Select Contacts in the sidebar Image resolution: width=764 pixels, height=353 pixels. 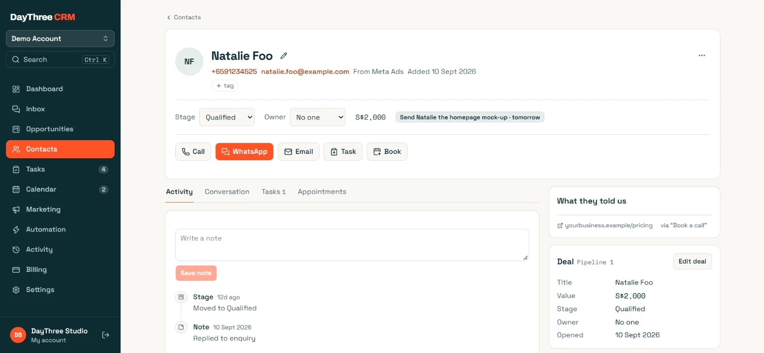tap(60, 149)
